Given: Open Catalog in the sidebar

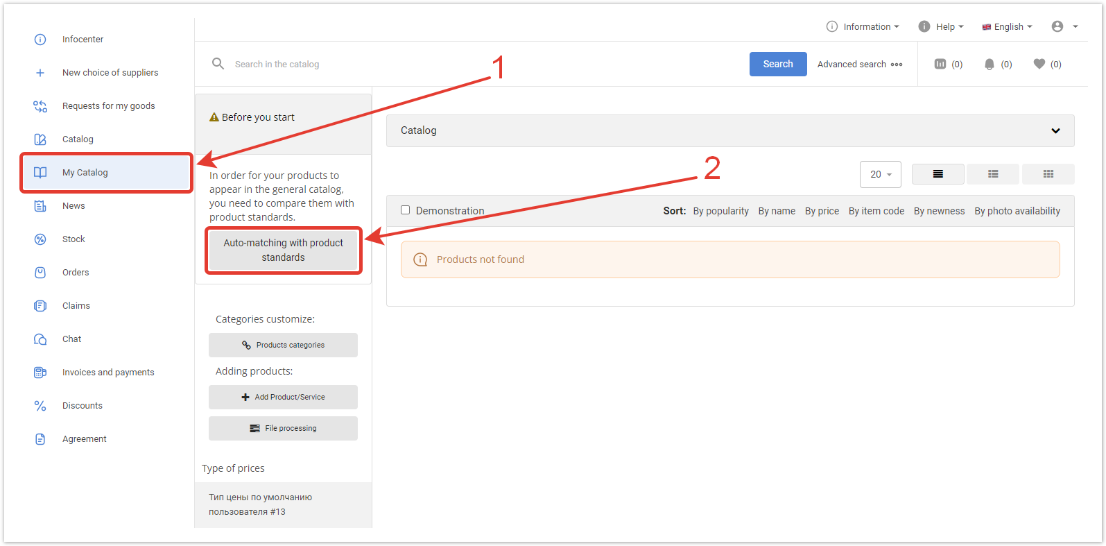Looking at the screenshot, I should coord(78,139).
